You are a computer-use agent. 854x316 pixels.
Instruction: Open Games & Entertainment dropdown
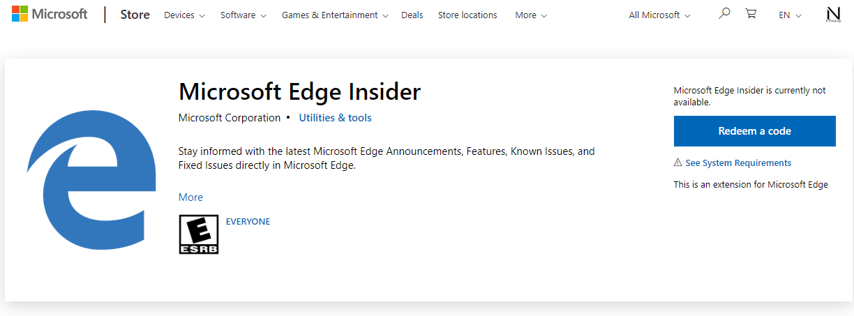[334, 15]
